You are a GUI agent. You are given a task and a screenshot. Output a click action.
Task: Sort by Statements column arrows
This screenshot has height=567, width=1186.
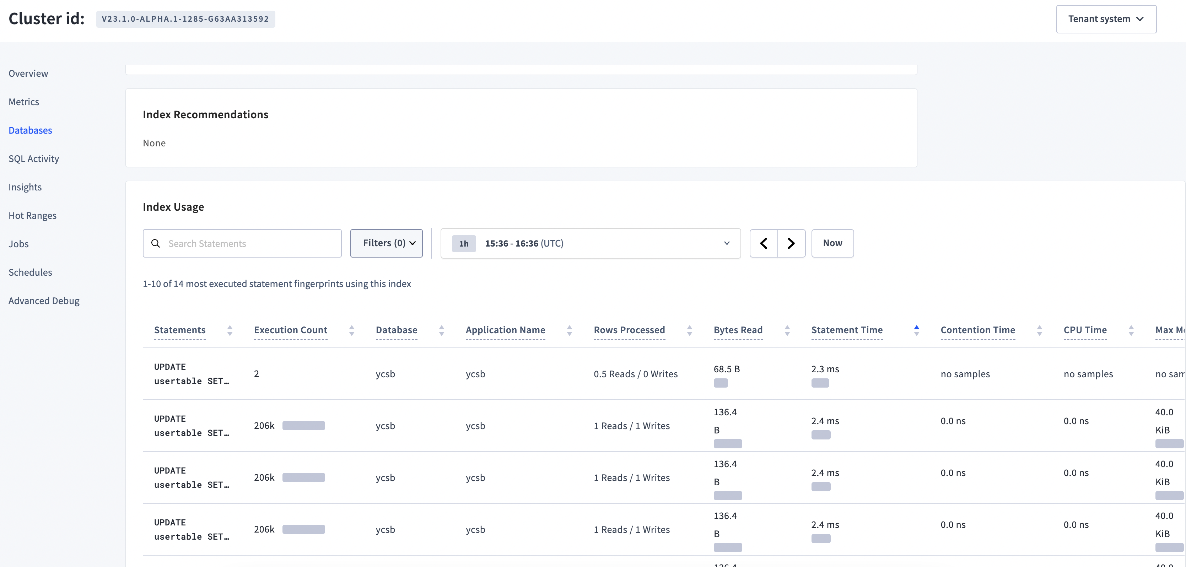[x=230, y=330]
